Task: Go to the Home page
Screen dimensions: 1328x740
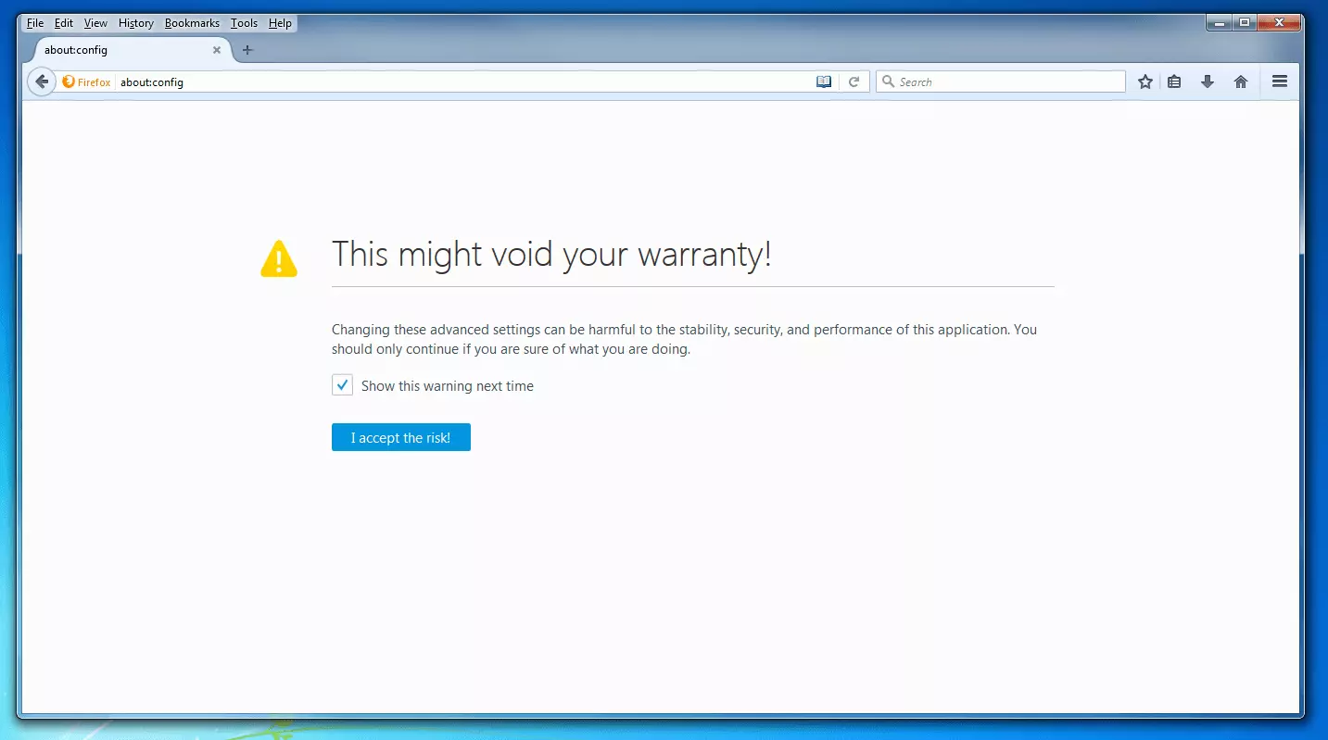Action: point(1241,82)
